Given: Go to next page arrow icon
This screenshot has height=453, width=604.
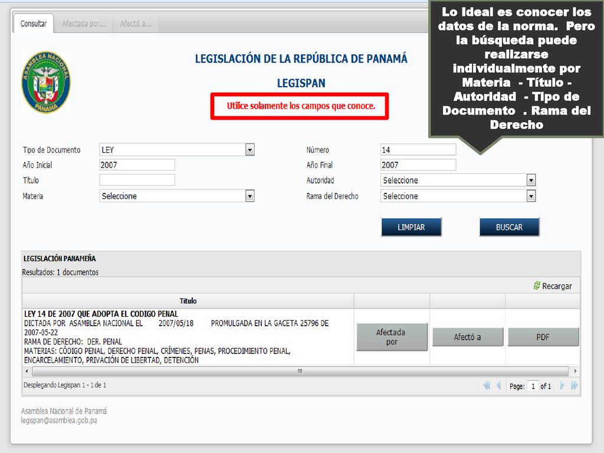Looking at the screenshot, I should (562, 385).
